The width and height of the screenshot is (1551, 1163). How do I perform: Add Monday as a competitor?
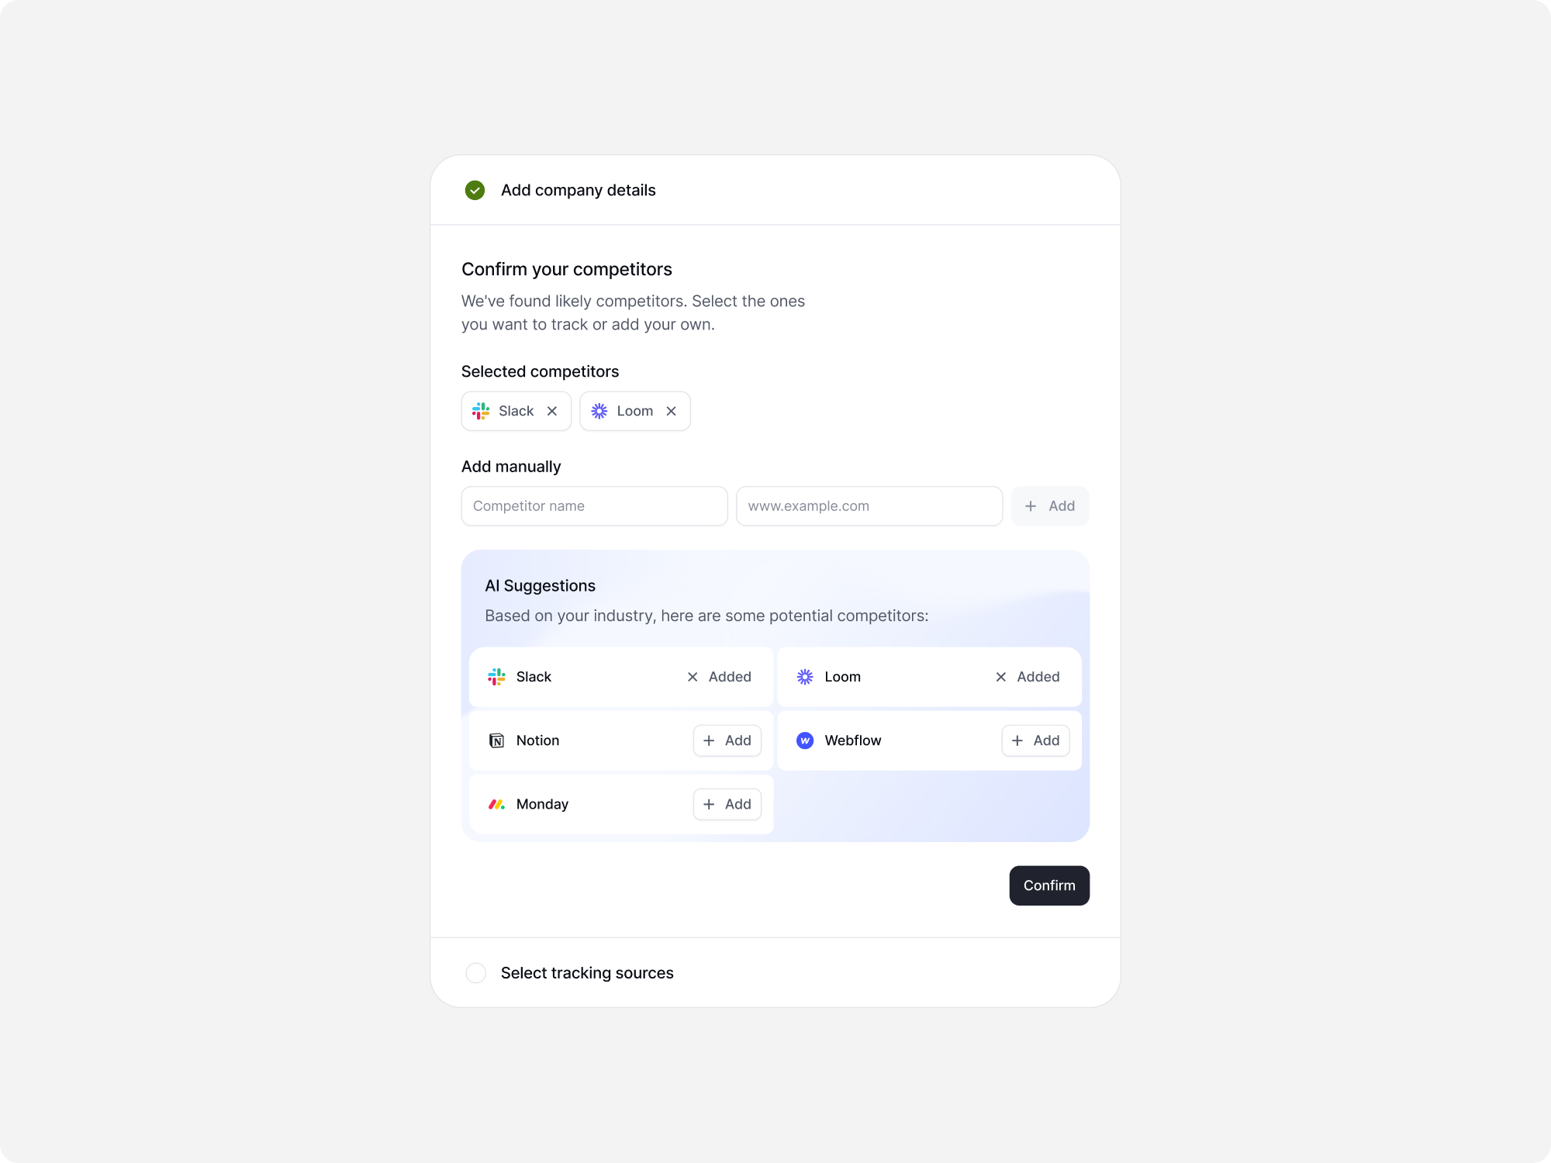pyautogui.click(x=727, y=804)
